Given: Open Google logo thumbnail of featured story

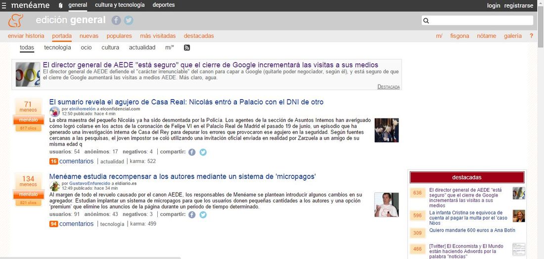Looking at the screenshot, I should point(28,74).
